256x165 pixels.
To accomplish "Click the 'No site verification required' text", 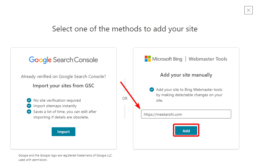I will [x=57, y=100].
